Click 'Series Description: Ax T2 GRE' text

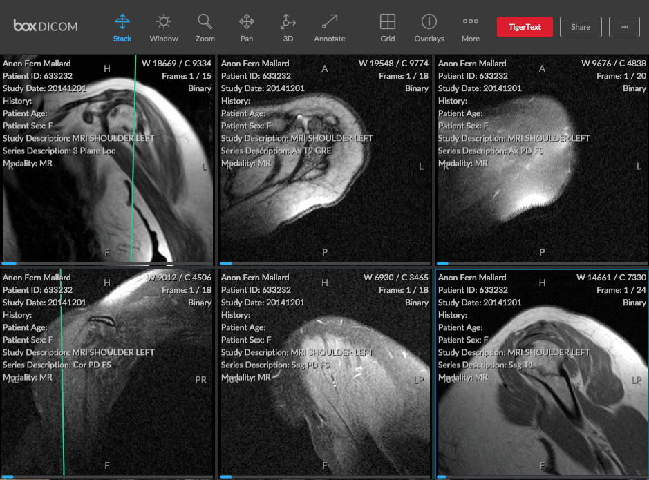tap(276, 151)
